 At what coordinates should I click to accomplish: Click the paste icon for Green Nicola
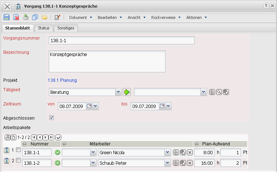coord(183,152)
